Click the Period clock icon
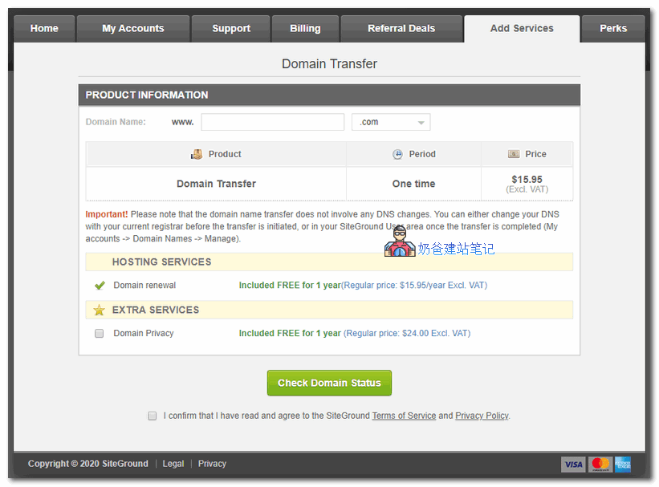The image size is (659, 487). 397,154
